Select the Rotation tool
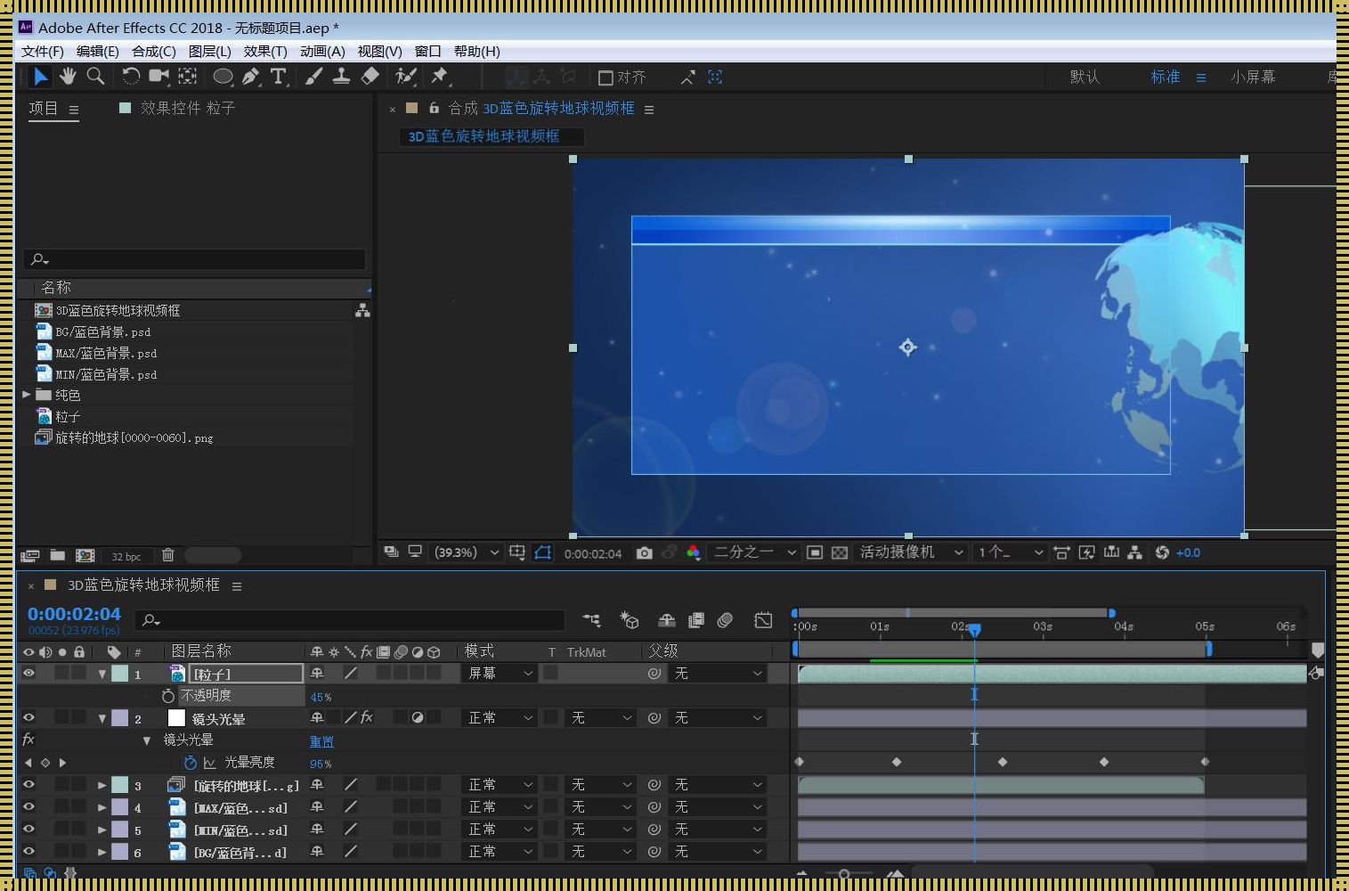The width and height of the screenshot is (1349, 891). tap(131, 77)
